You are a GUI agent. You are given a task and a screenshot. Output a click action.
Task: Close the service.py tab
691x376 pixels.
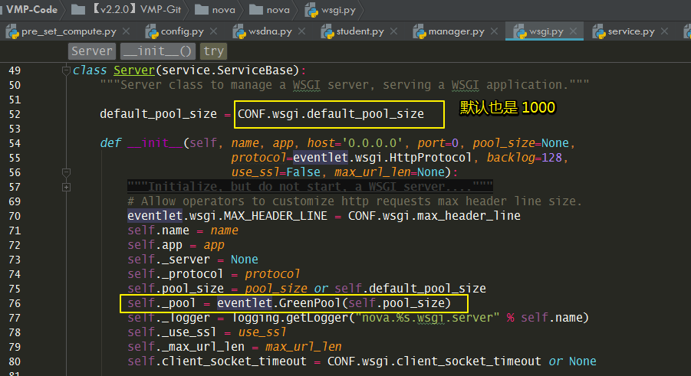tap(665, 31)
